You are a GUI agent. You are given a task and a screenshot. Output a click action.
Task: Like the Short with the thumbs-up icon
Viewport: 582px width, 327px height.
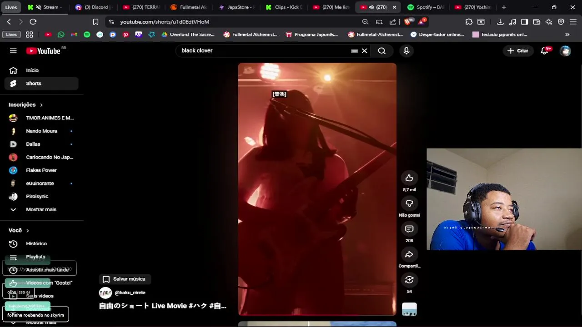409,178
